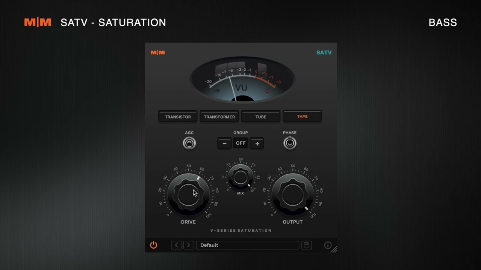481x270 pixels.
Task: Click the SATV label in plugin header
Action: pyautogui.click(x=324, y=52)
